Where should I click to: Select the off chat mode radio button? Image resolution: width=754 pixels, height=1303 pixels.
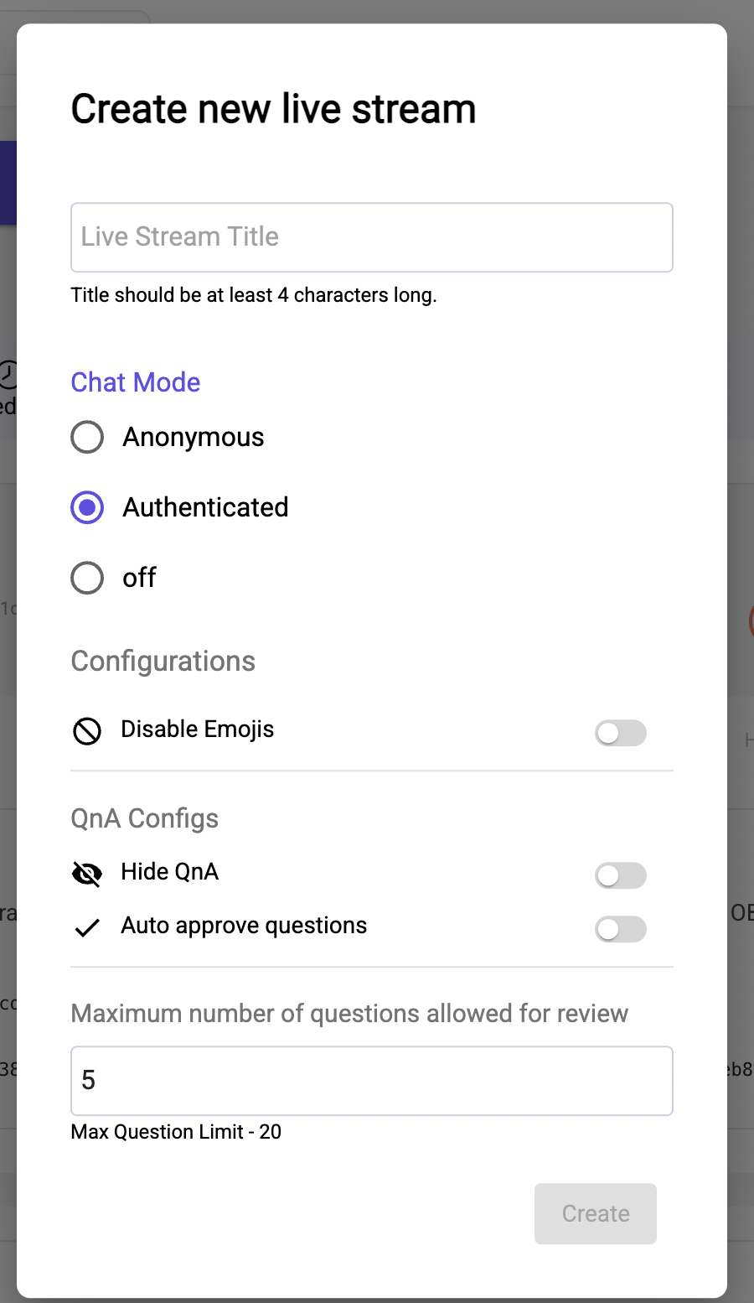pyautogui.click(x=87, y=578)
